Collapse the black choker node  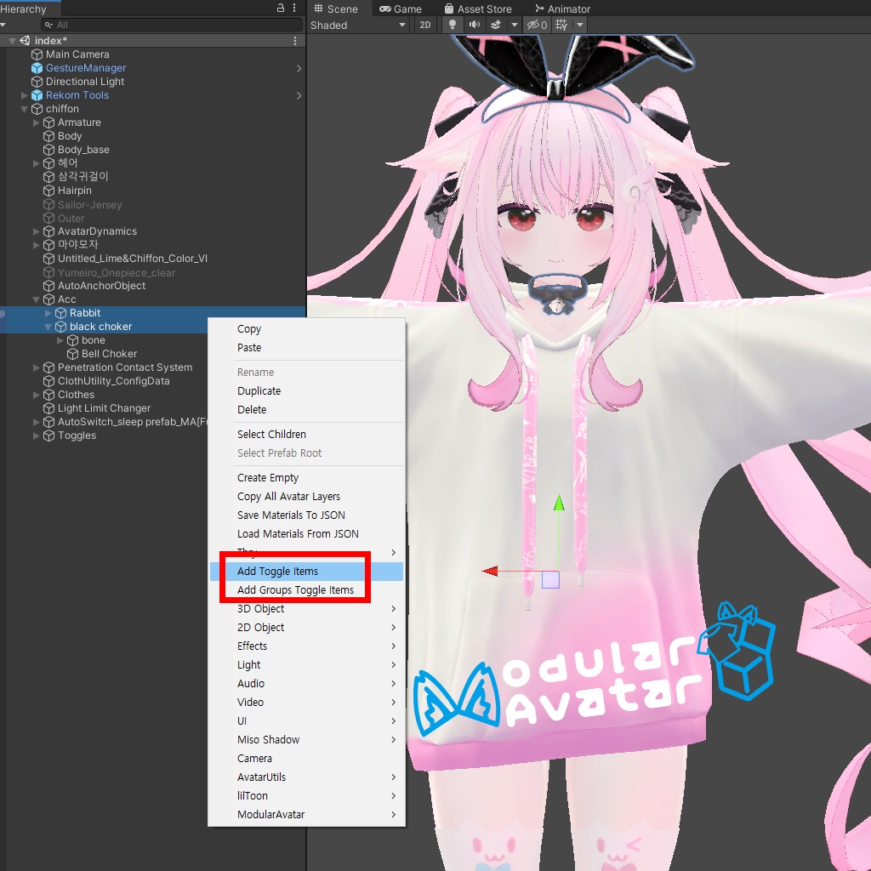(48, 327)
